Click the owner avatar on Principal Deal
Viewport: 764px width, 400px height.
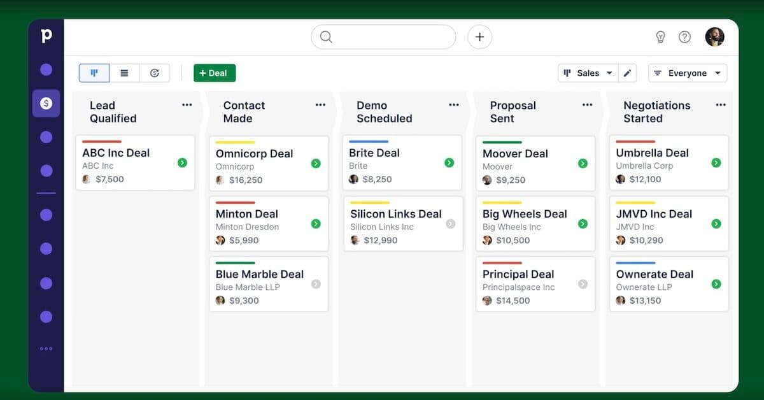(487, 301)
